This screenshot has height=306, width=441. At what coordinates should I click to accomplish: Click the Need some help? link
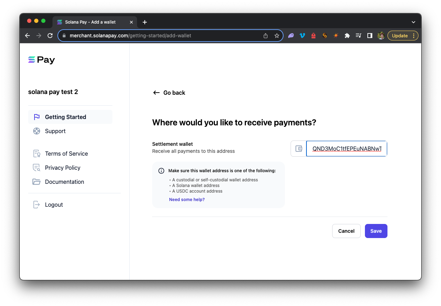tap(187, 200)
